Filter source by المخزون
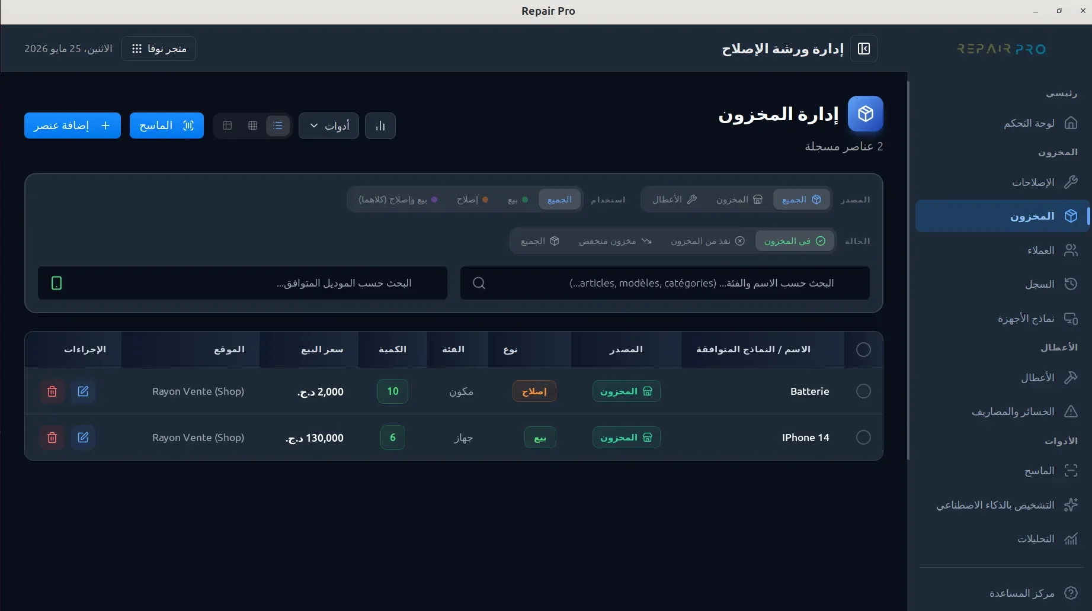 tap(739, 200)
